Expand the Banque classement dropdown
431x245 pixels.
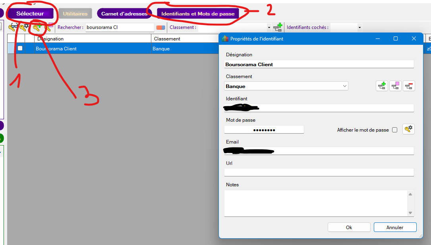(344, 86)
